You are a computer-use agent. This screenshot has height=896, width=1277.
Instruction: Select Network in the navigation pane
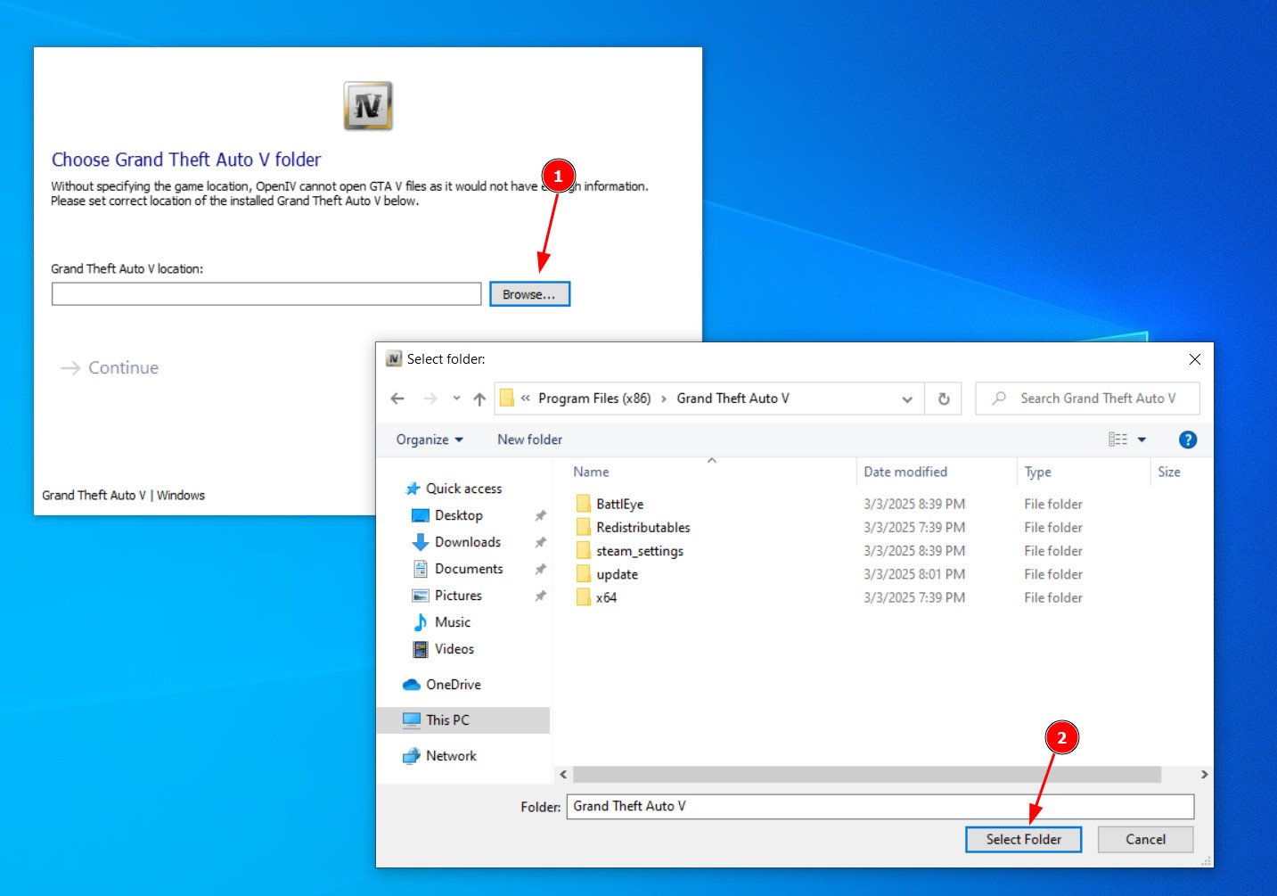coord(451,756)
